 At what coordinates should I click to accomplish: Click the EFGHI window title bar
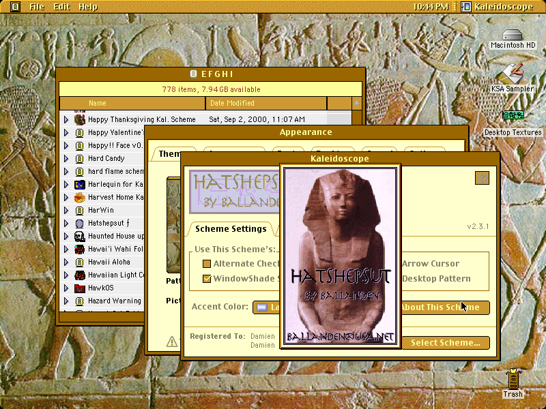pos(211,74)
